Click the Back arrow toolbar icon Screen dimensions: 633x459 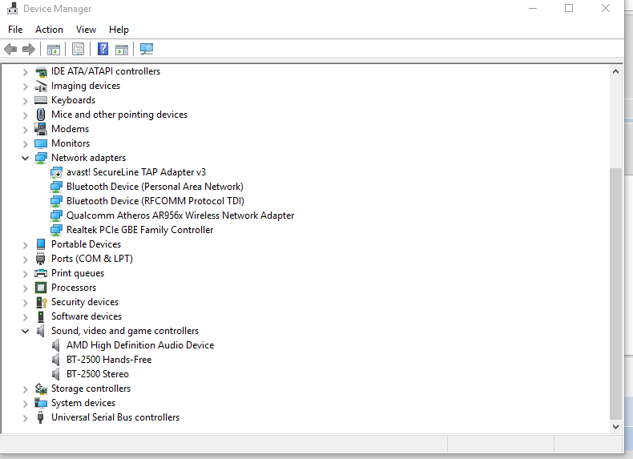pyautogui.click(x=10, y=49)
